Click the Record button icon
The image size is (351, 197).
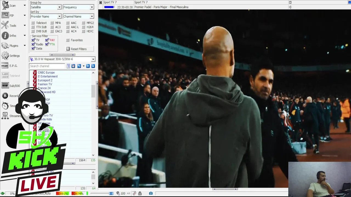click(x=5, y=96)
